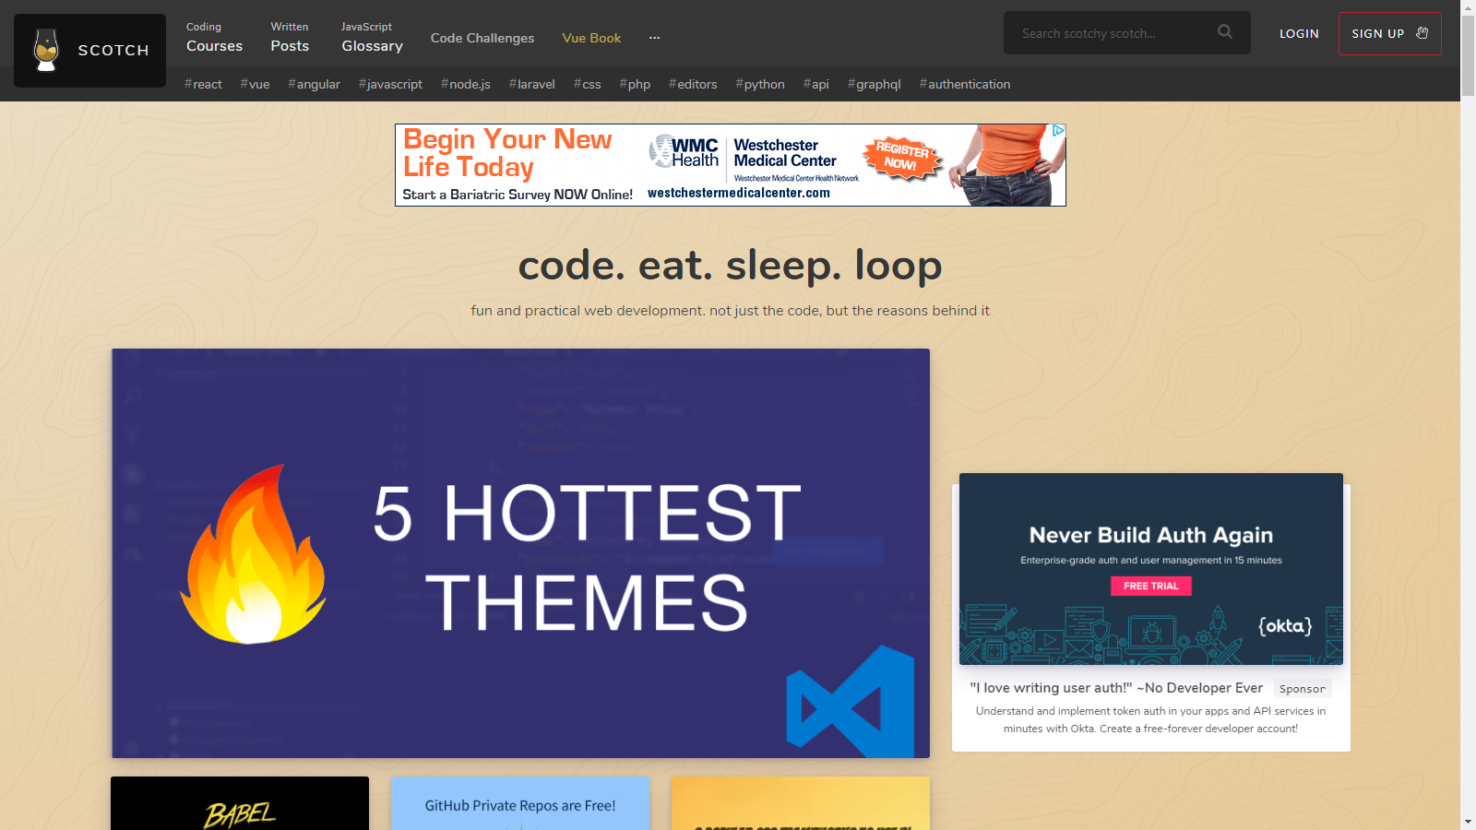Image resolution: width=1476 pixels, height=830 pixels.
Task: Click the flame icon on featured post
Action: (253, 553)
